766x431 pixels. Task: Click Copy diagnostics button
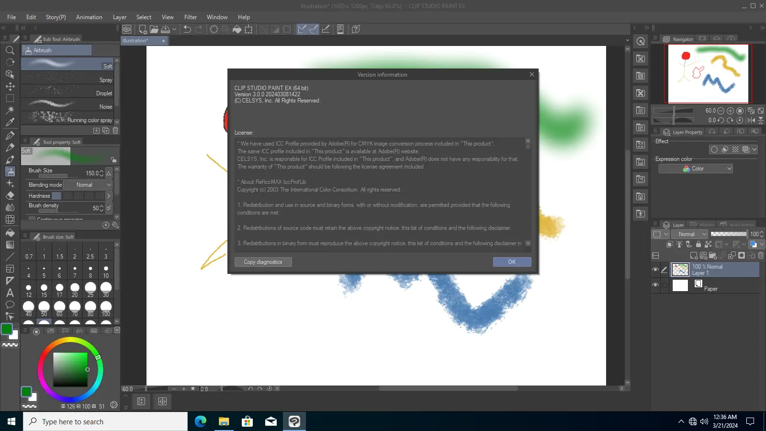(263, 262)
